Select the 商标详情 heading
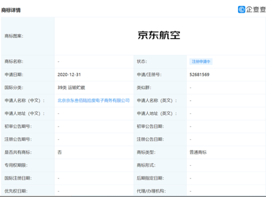266x197 pixels. coord(11,10)
